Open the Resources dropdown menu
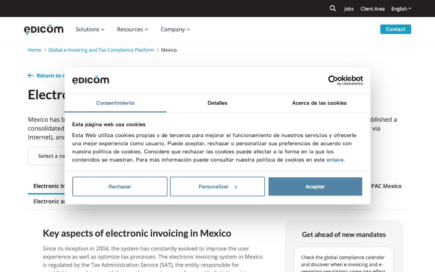435x272 pixels. [x=132, y=29]
